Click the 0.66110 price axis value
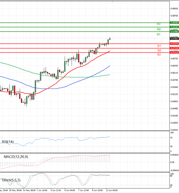This screenshot has width=179, height=193. coord(174,73)
